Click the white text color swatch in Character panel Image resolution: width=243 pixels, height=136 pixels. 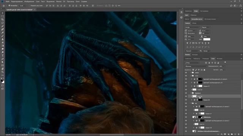click(207, 39)
